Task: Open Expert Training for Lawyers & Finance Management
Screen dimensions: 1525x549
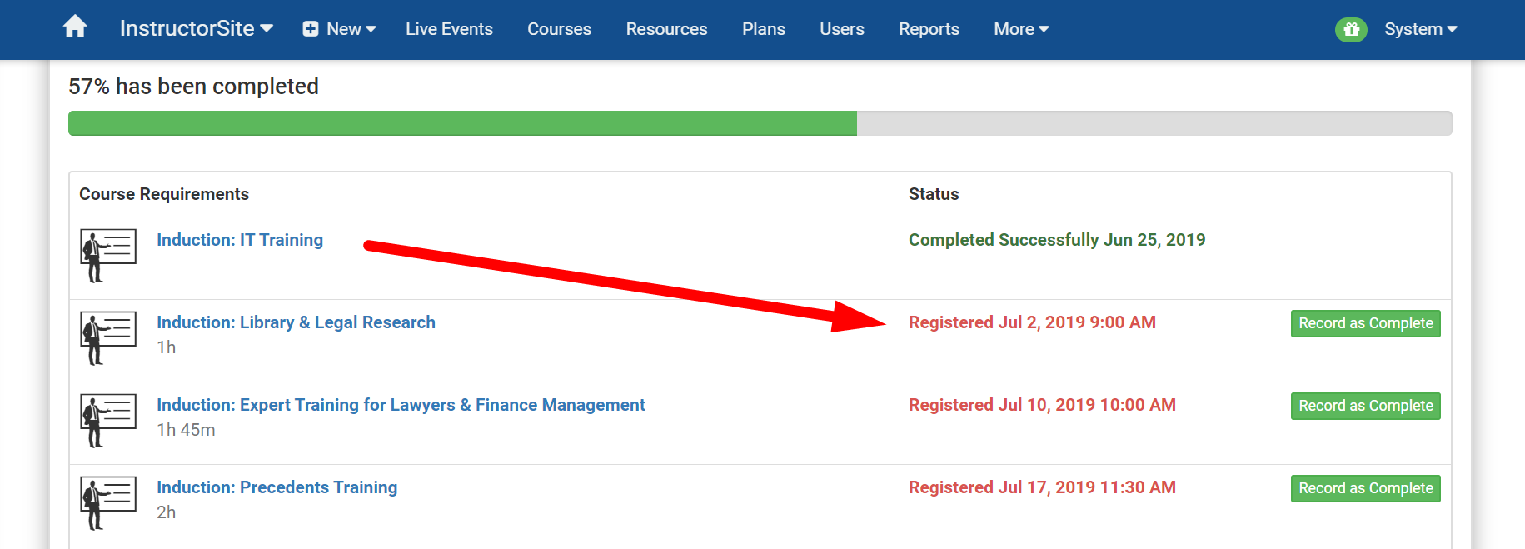Action: [x=401, y=405]
